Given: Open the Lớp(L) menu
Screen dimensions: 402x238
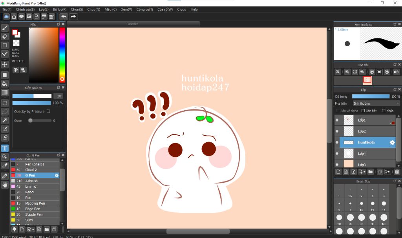Looking at the screenshot, I should pyautogui.click(x=44, y=9).
